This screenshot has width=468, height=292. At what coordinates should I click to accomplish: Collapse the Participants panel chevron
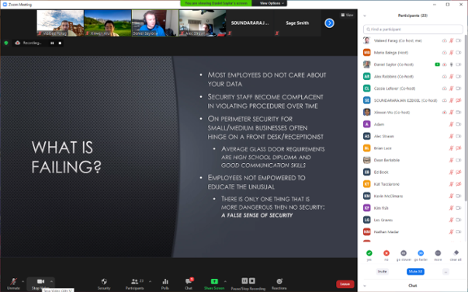(x=365, y=16)
